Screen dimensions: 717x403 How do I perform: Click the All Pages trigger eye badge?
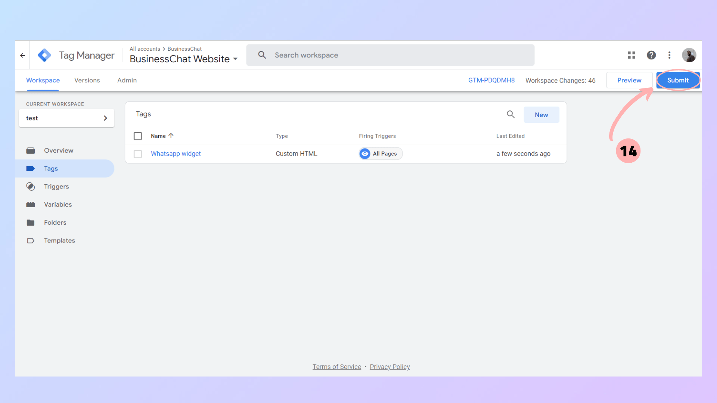click(364, 153)
